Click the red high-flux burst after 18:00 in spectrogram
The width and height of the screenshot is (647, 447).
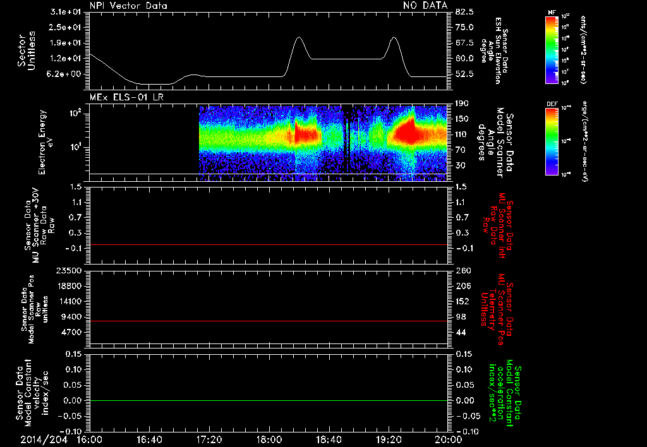click(x=306, y=134)
